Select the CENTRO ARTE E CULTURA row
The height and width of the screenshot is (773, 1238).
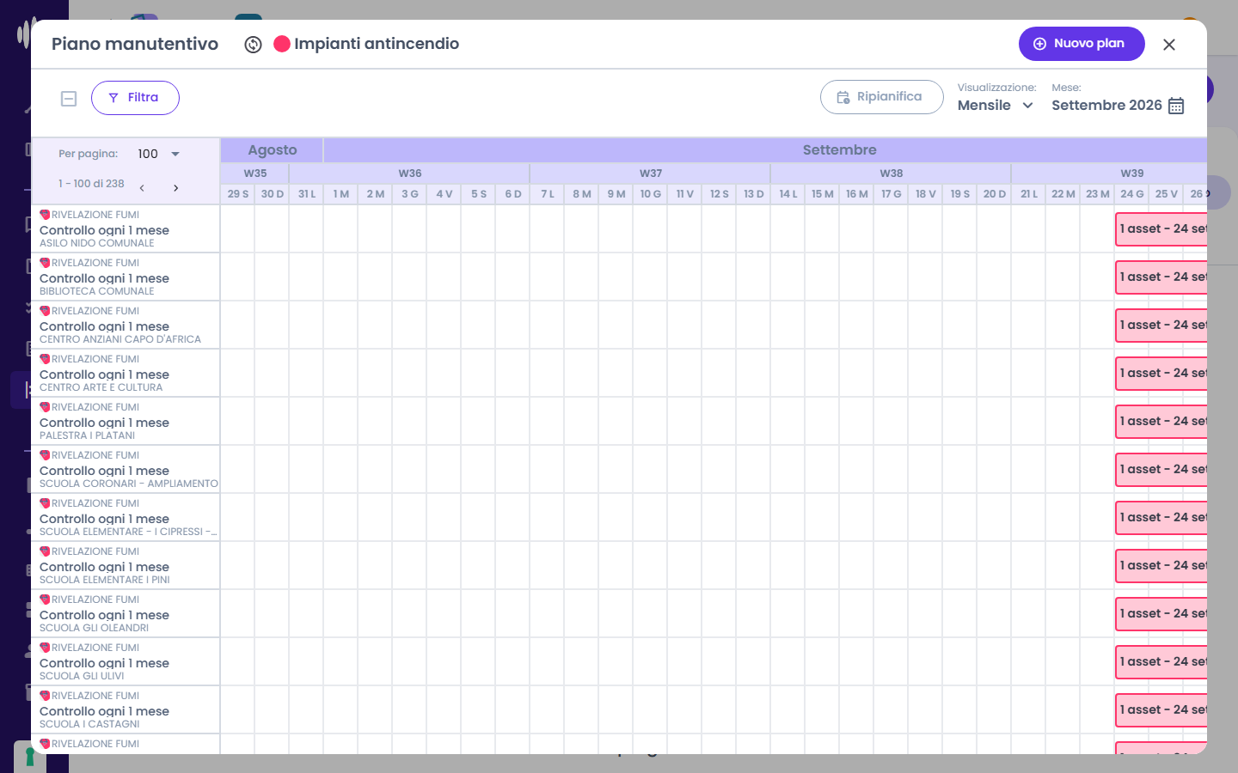pyautogui.click(x=126, y=373)
